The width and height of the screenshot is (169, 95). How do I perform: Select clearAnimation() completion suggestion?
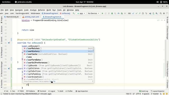tap(58, 77)
